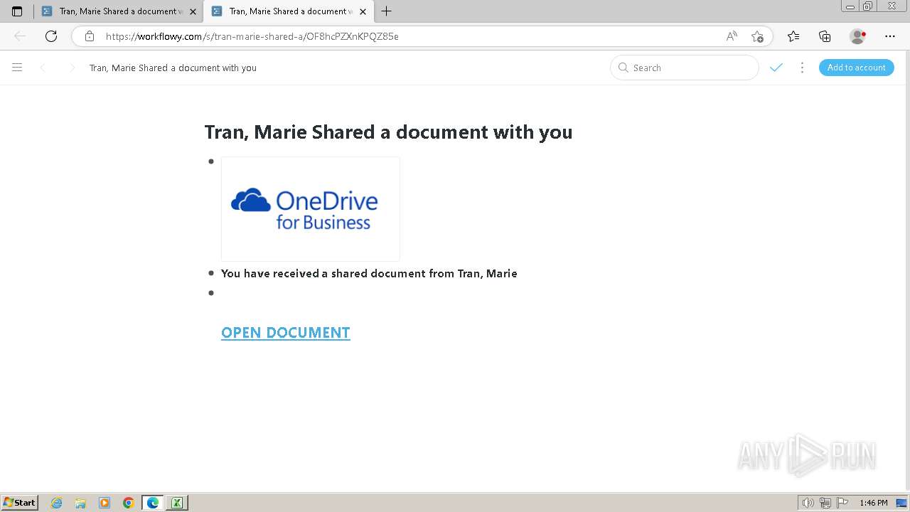The height and width of the screenshot is (512, 910).
Task: Click the OneDrive for Business image
Action: (x=311, y=209)
